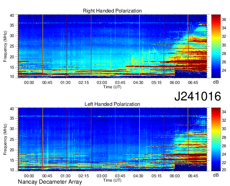Viewport: 230px width, 186px height.
Task: Click the 22 dB tick on Left Handed colorbar
Action: [224, 163]
